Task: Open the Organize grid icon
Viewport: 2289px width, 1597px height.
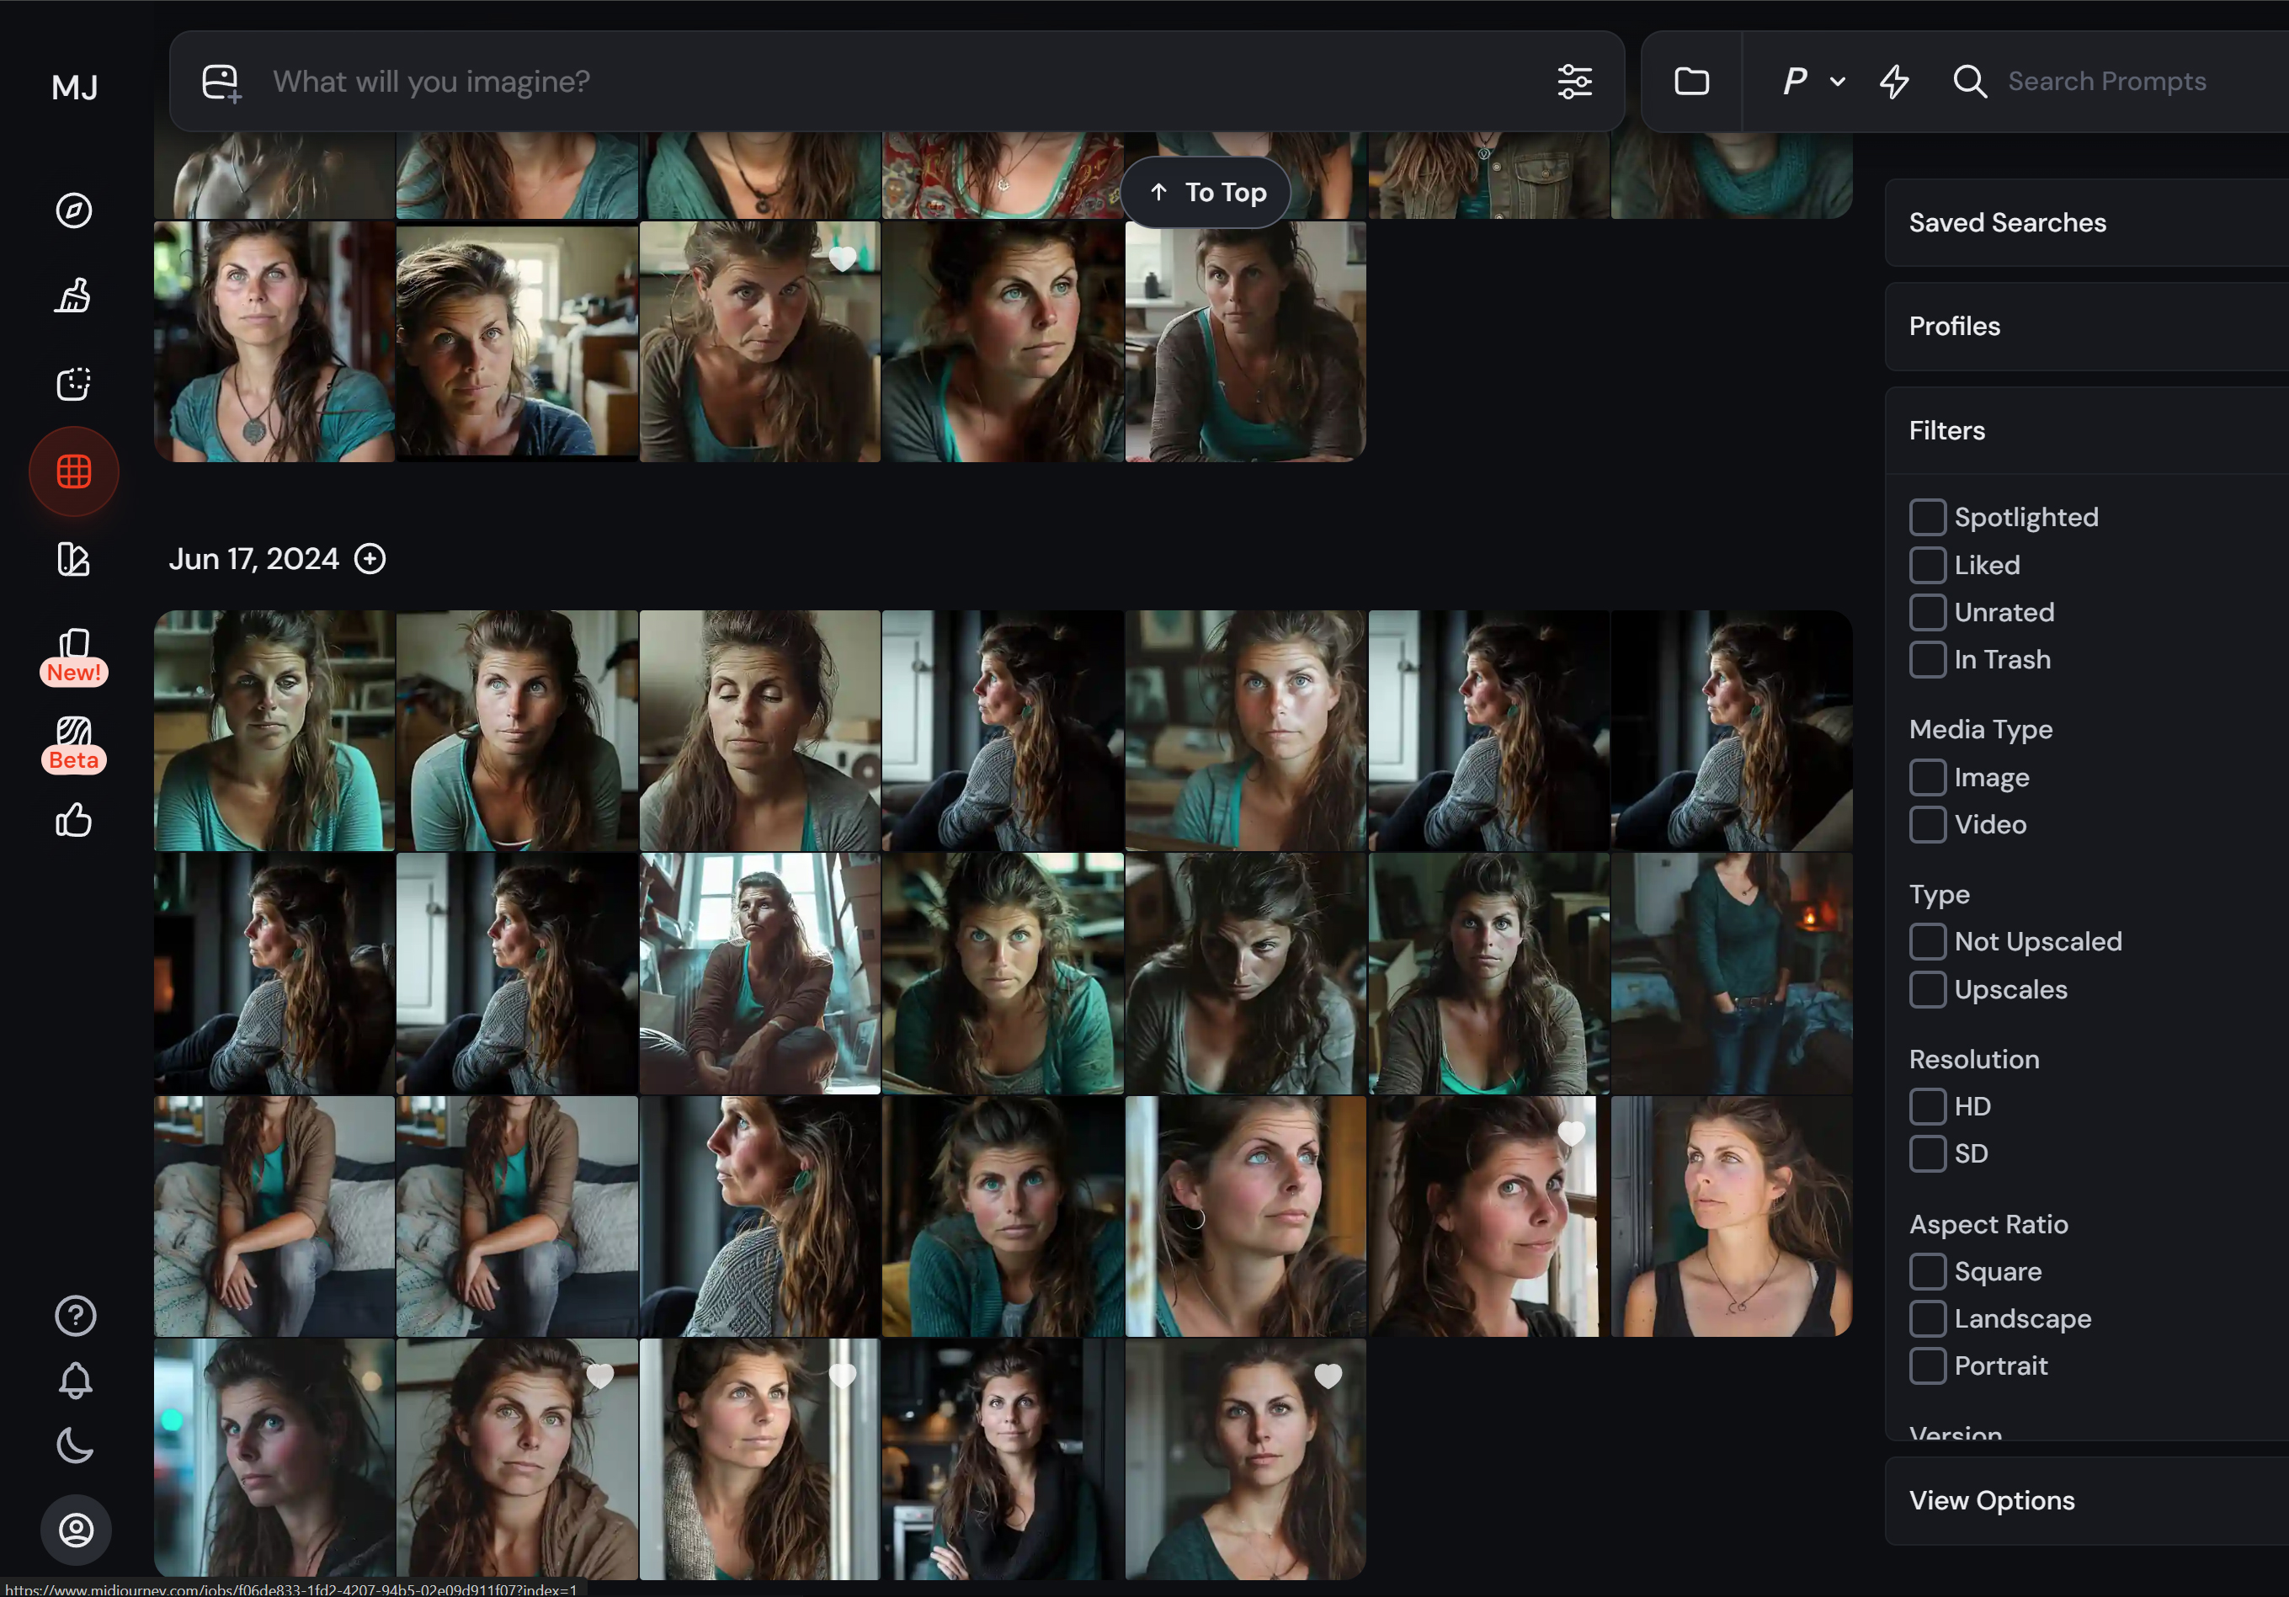Action: point(74,471)
